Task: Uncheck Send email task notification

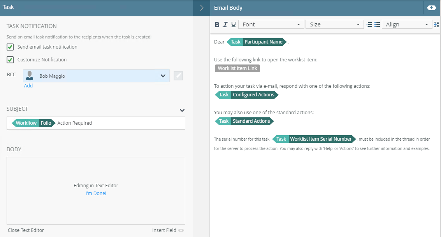Action: [x=10, y=47]
